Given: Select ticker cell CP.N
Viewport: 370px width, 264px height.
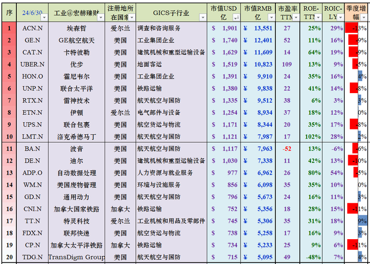Looking at the screenshot, I should pyautogui.click(x=33, y=245).
